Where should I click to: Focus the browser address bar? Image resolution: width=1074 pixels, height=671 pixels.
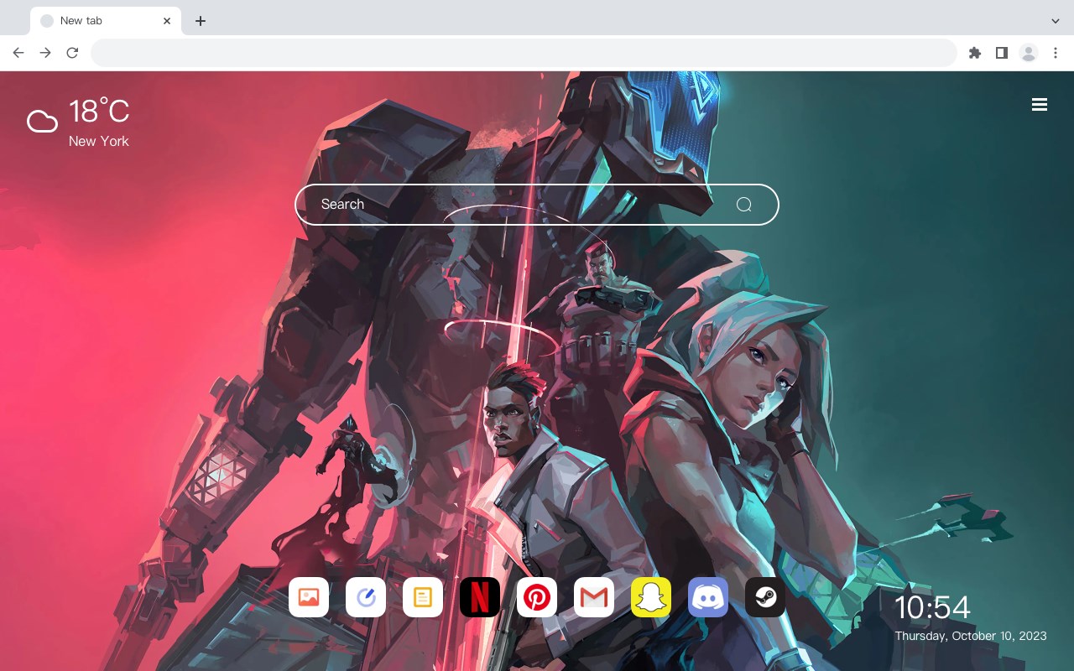[524, 53]
